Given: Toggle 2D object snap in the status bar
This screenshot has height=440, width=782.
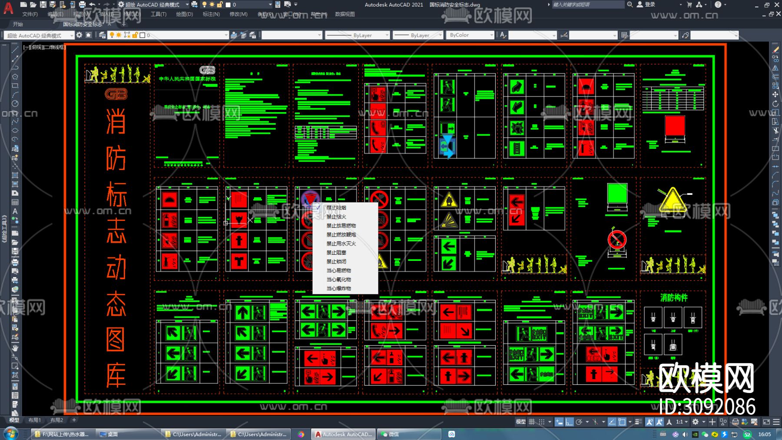Looking at the screenshot, I should click(x=622, y=422).
